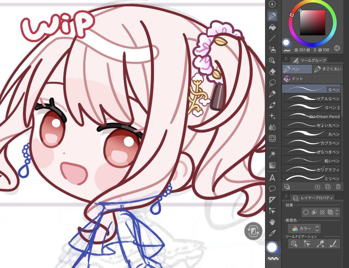This screenshot has width=349, height=268.
Task: Toggle the border effect circle icon
Action: pos(306,212)
